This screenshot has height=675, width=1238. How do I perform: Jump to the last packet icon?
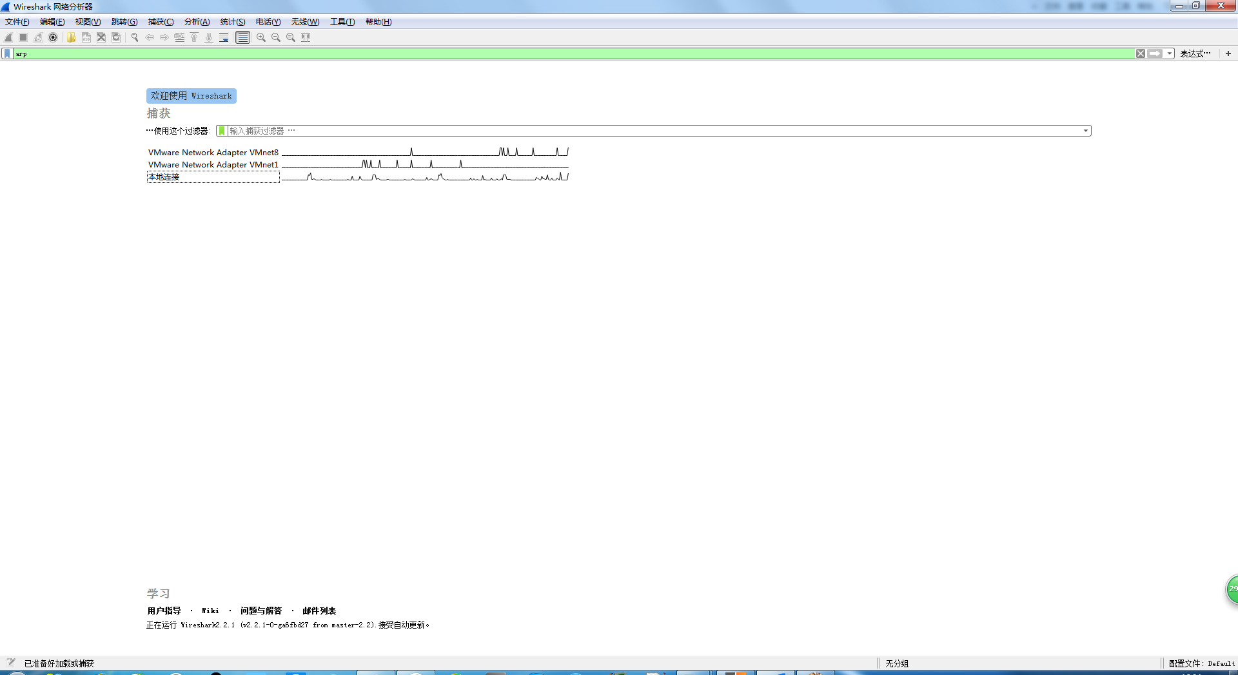click(x=209, y=37)
